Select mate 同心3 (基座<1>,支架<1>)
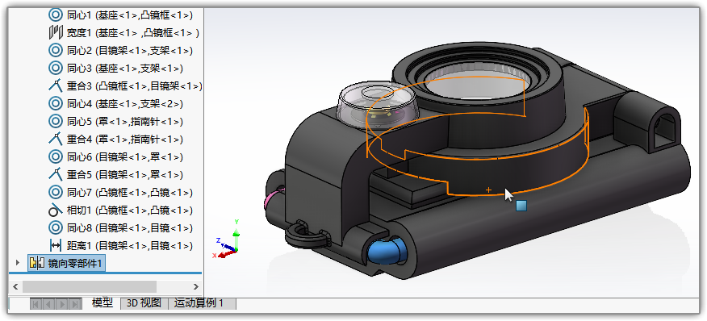Image resolution: width=707 pixels, height=321 pixels. [124, 68]
